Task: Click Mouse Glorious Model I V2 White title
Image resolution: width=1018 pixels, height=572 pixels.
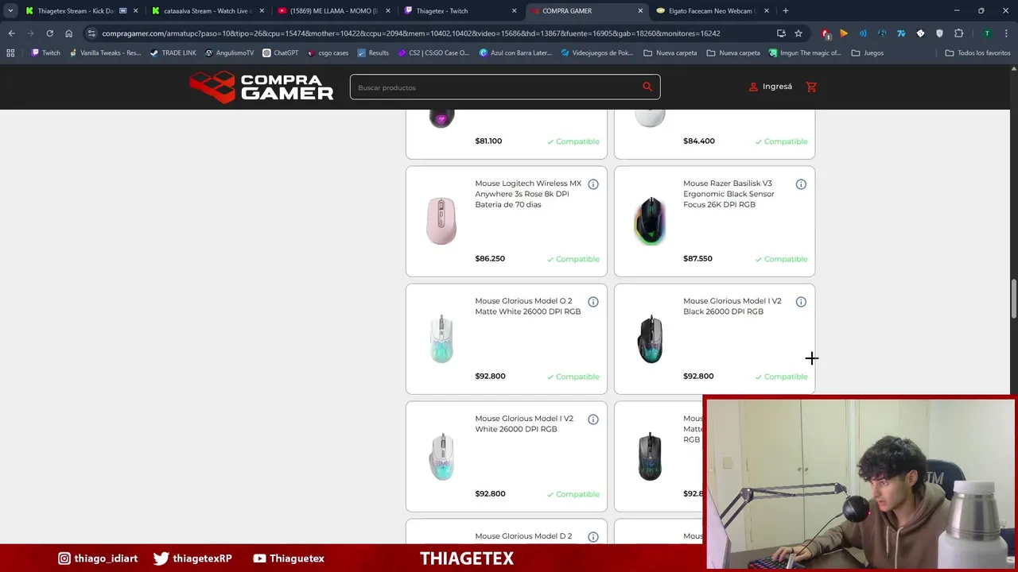Action: [524, 423]
